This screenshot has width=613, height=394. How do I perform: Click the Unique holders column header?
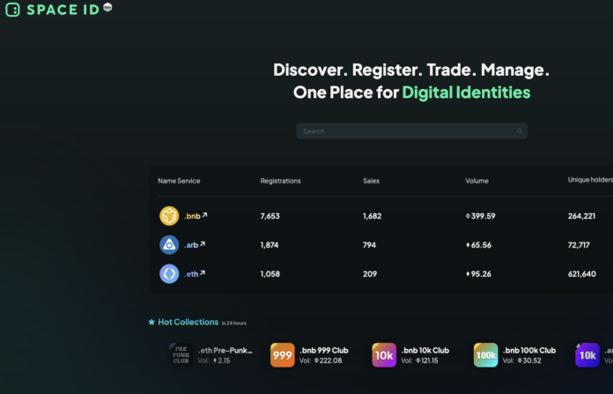coord(590,180)
